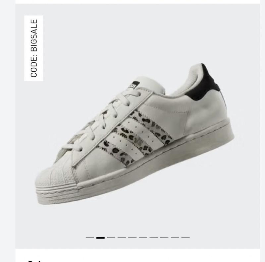Click the CODE: BIGSALE promo badge

[x=34, y=48]
